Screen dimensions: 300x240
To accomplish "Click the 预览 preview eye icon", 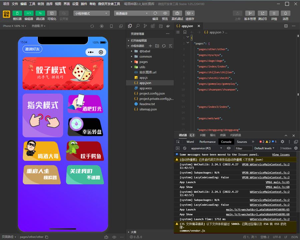I will coord(165,13).
